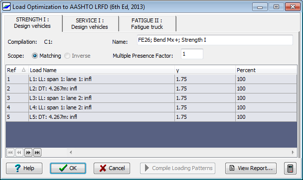Viewport: 303px width, 180px height.
Task: Click γ value 1.75 in row L4
Action: pyautogui.click(x=205, y=107)
